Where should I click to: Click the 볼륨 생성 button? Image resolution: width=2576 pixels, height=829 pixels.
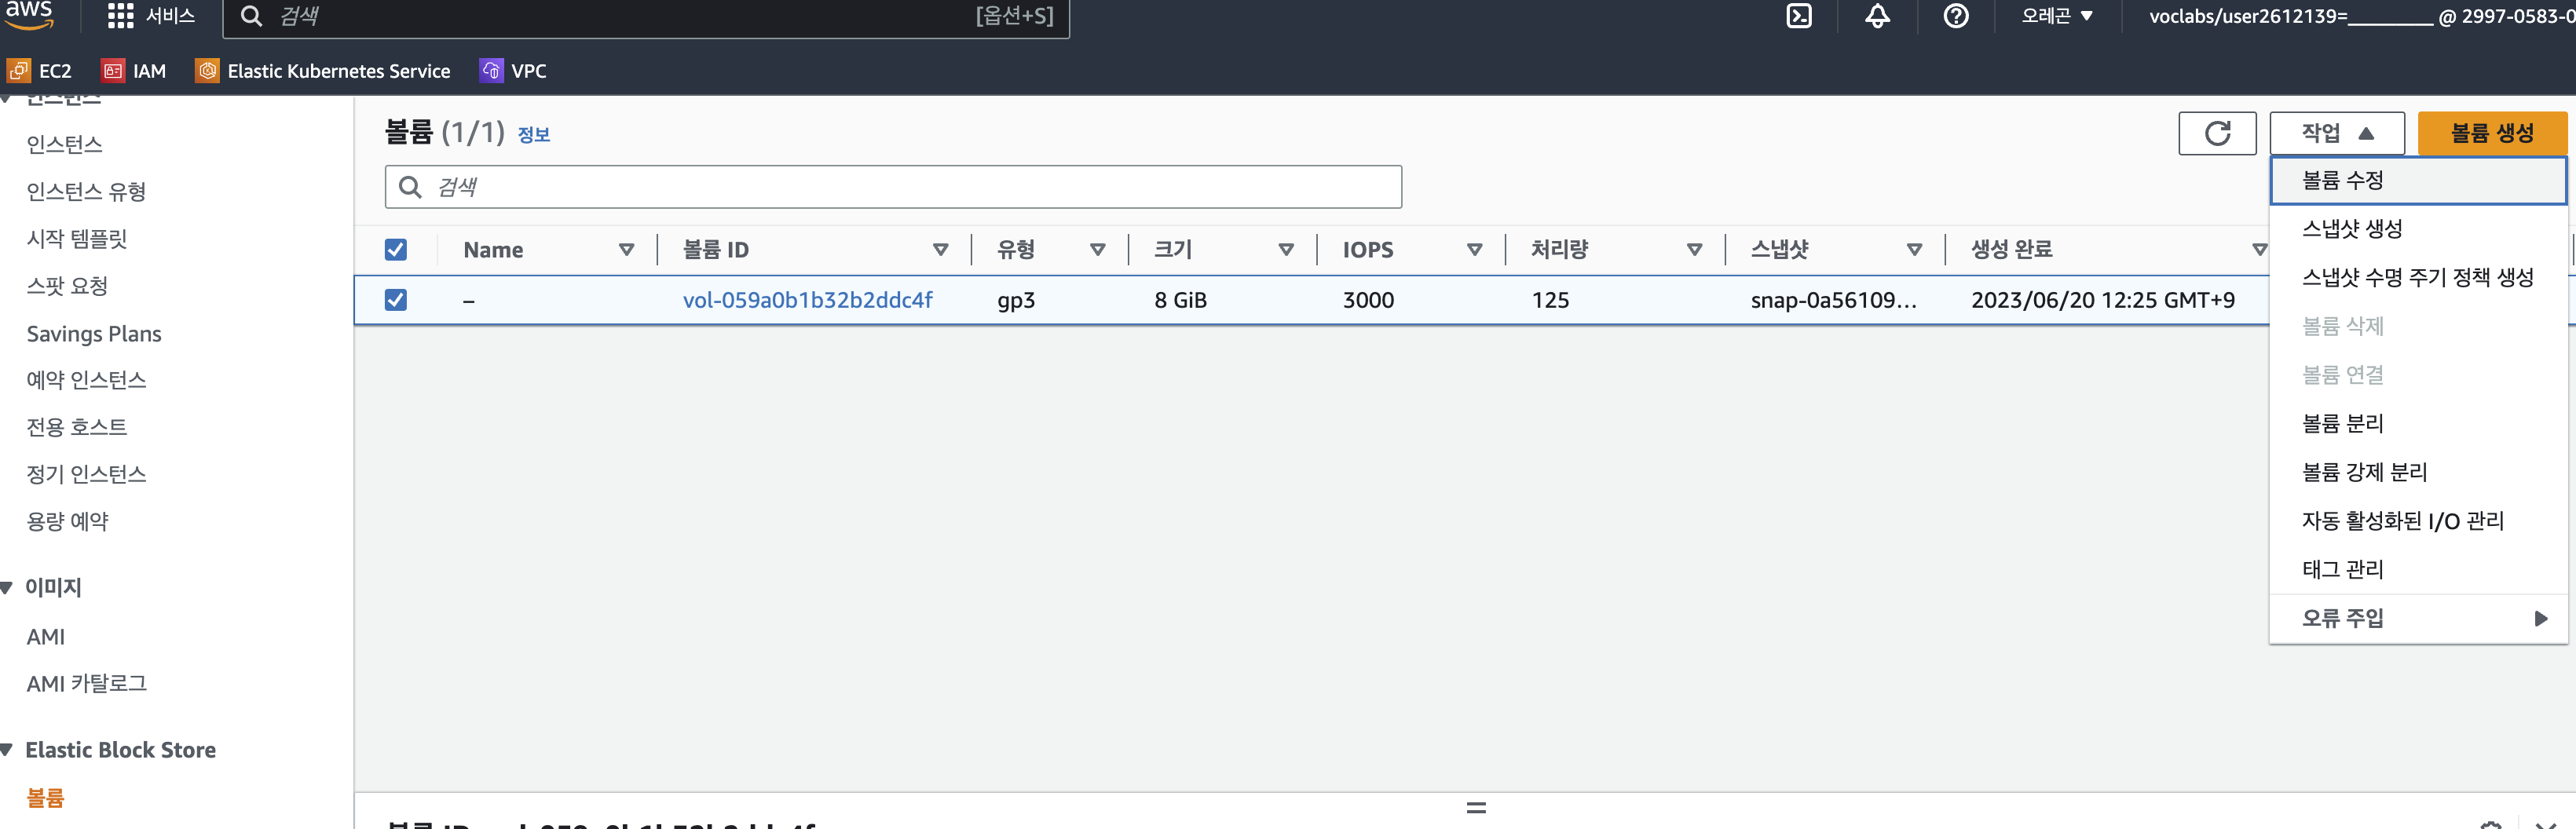point(2491,133)
